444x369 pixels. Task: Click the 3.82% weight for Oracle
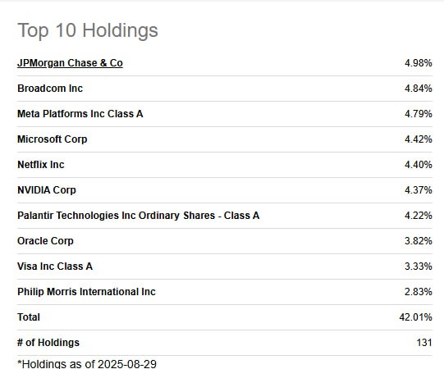tap(419, 241)
